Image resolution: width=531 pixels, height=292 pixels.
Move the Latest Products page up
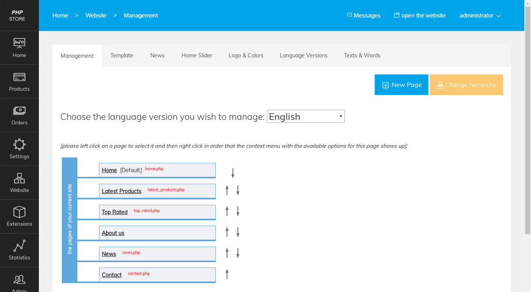pos(227,190)
